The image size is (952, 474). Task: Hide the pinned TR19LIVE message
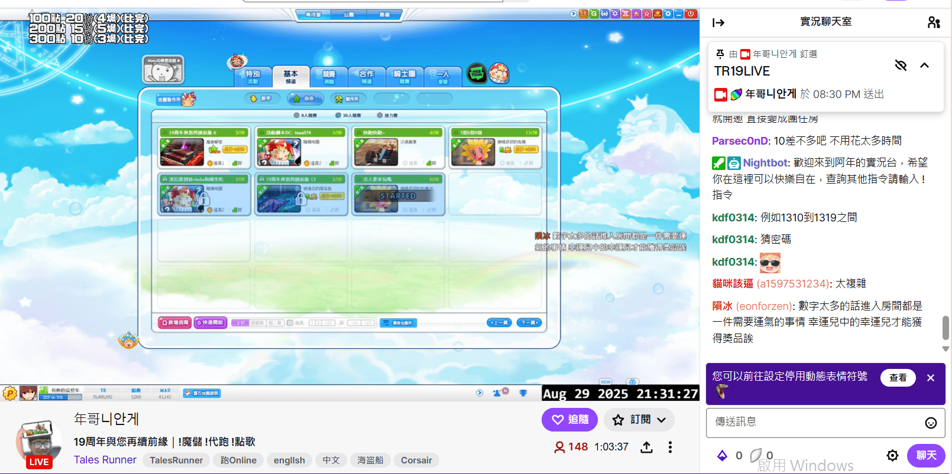coord(901,65)
